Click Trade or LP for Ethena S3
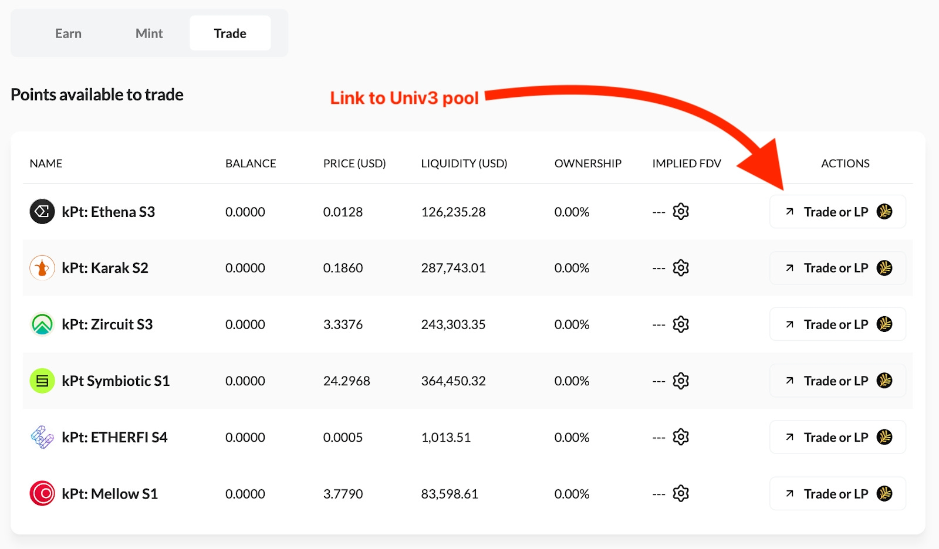 pyautogui.click(x=837, y=212)
